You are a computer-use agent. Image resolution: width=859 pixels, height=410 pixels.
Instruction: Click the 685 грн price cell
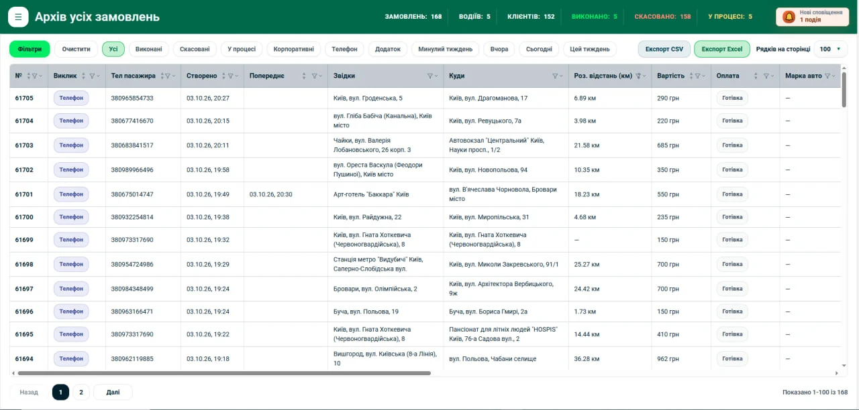click(x=668, y=145)
